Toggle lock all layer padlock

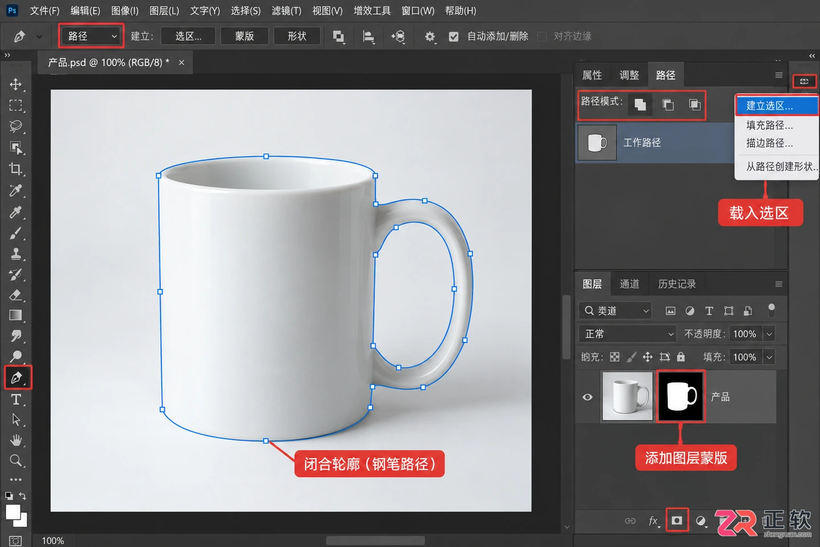click(x=680, y=357)
